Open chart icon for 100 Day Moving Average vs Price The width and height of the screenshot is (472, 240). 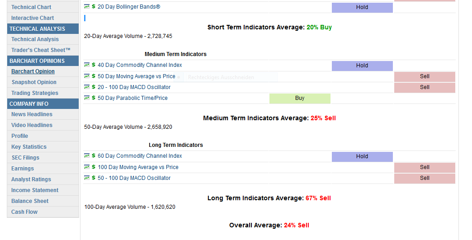[x=87, y=167]
